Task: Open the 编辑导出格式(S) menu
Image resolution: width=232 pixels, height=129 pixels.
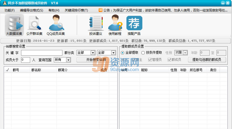Action: point(31,10)
